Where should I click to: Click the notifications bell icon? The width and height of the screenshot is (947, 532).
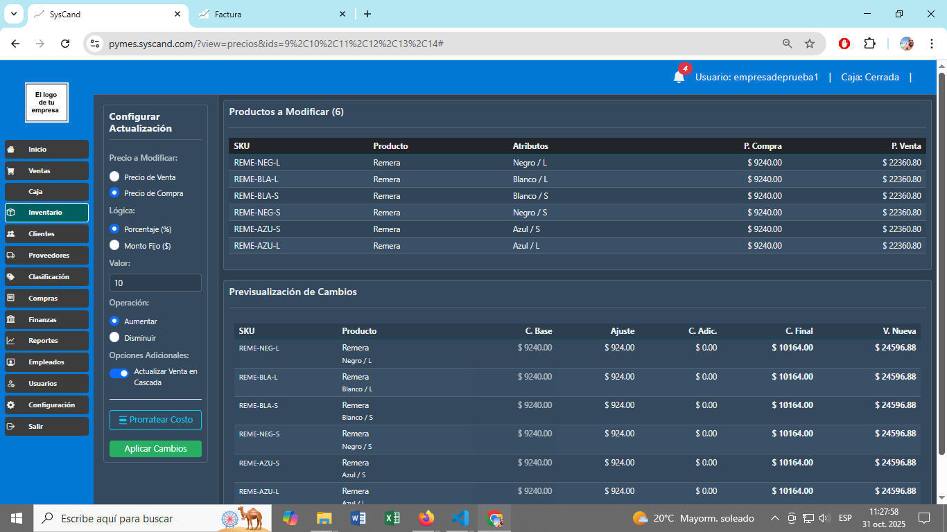click(679, 77)
